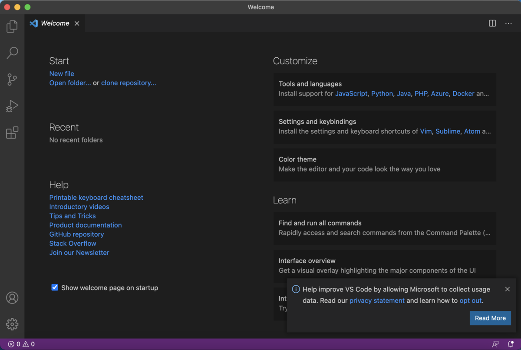521x350 pixels.
Task: Open the Explorer view in activity bar
Action: [12, 26]
